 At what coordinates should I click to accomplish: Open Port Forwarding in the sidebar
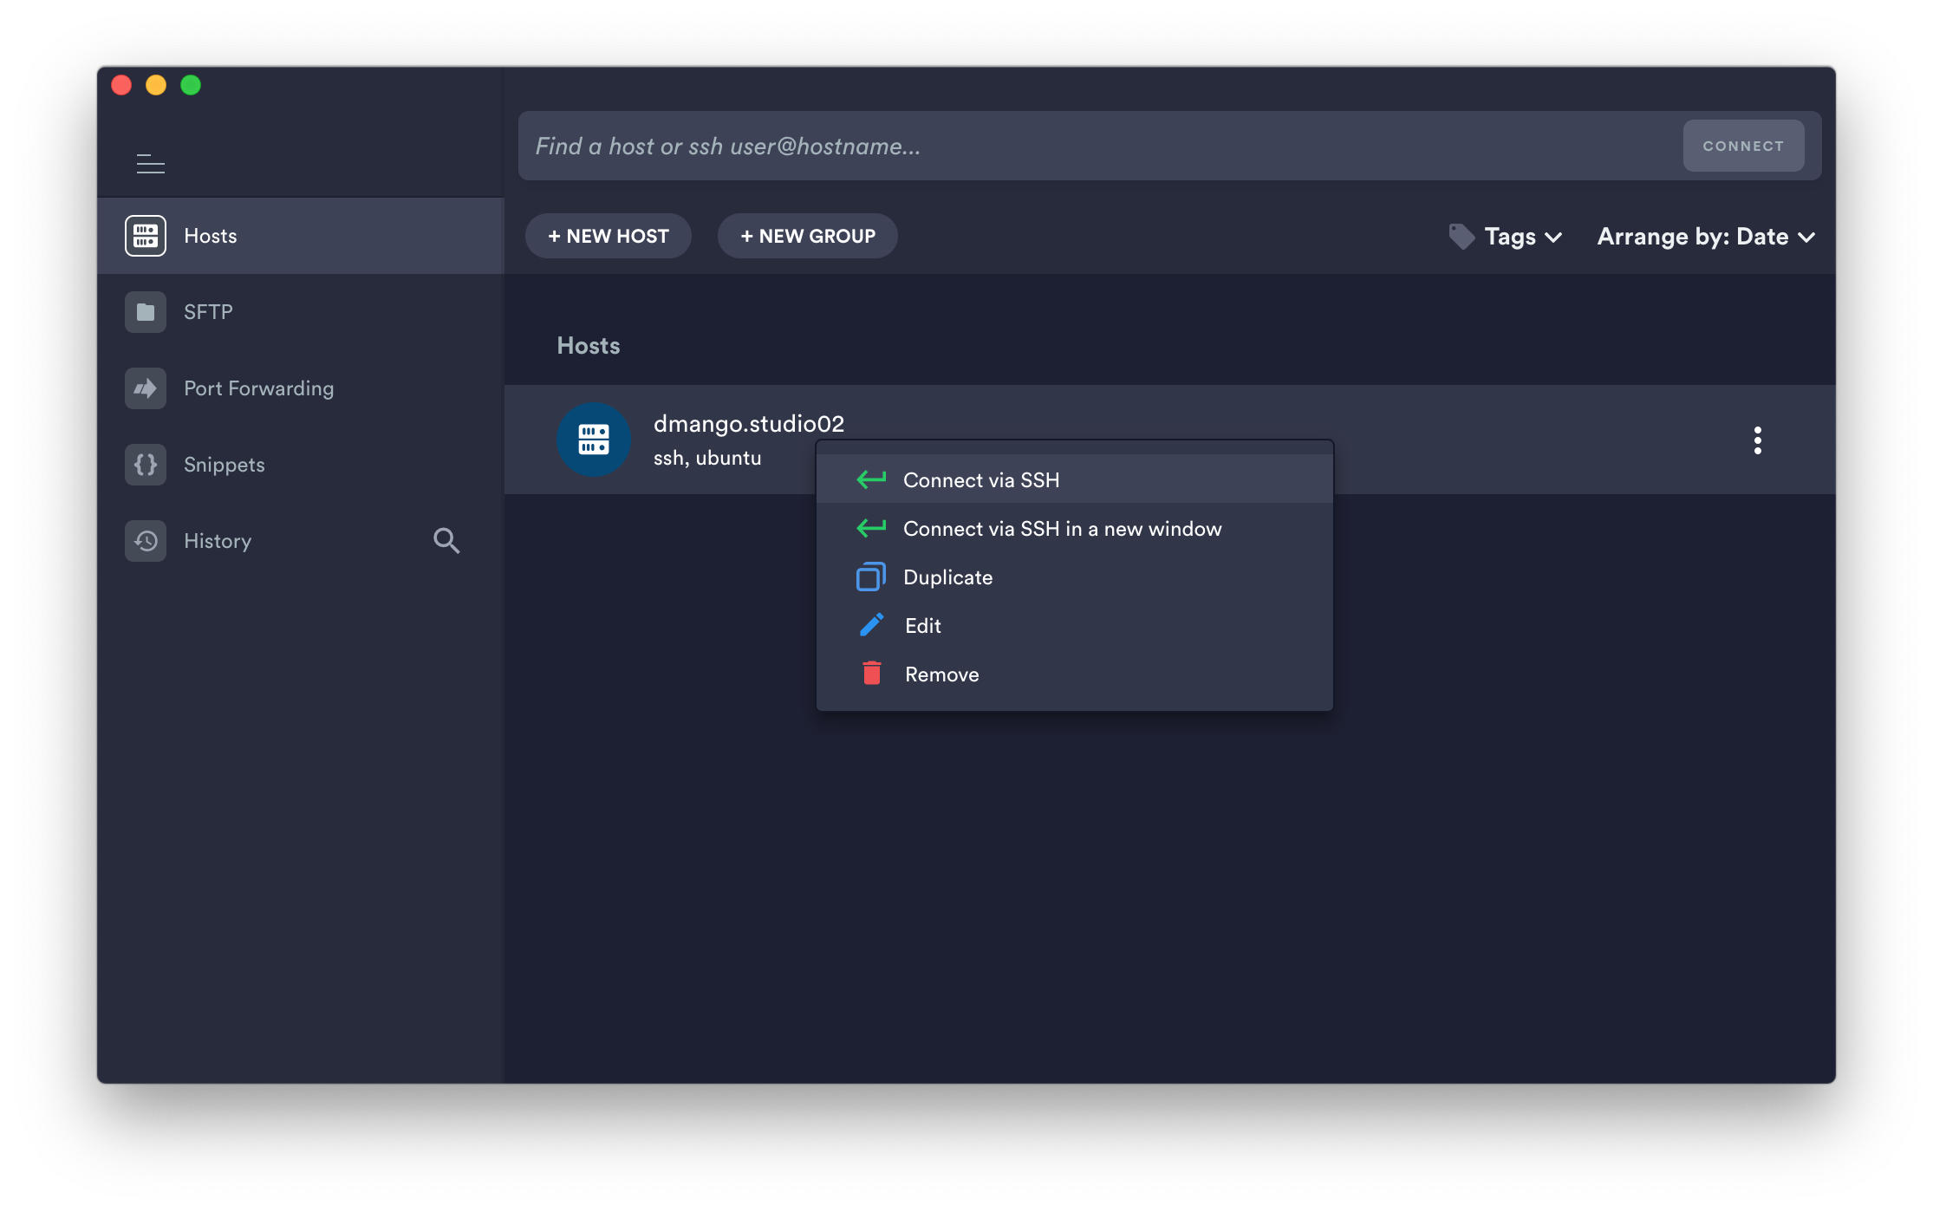[258, 388]
